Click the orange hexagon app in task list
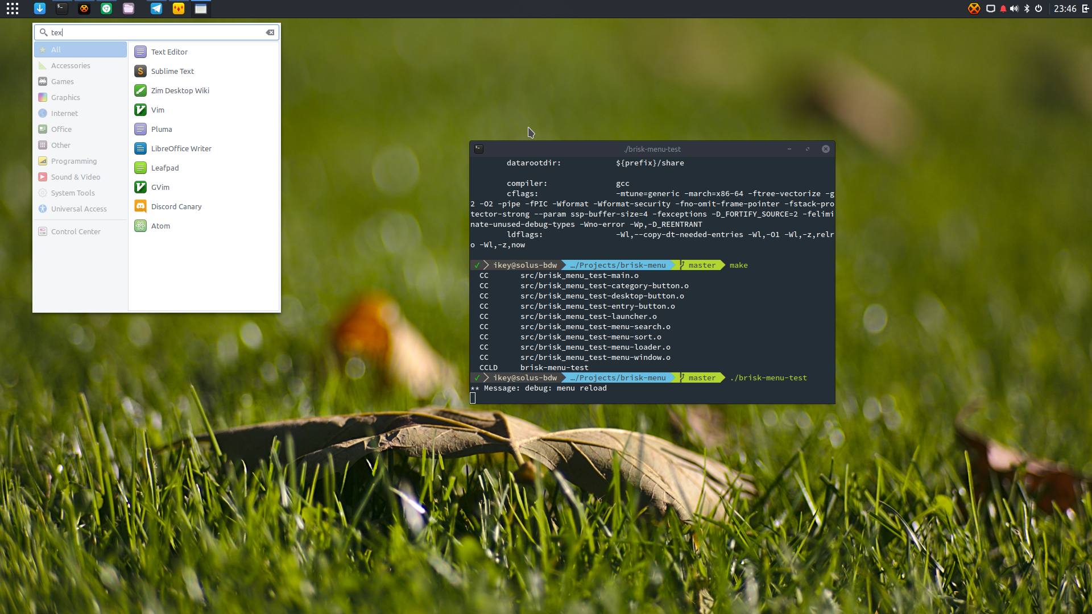The height and width of the screenshot is (614, 1092). [x=84, y=9]
